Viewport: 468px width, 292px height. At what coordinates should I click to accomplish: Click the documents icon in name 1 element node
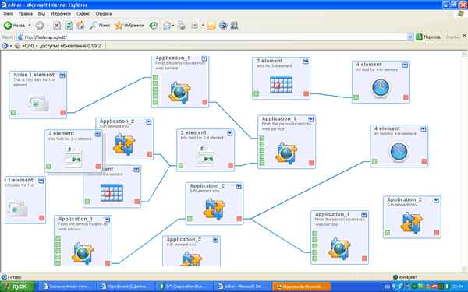(38, 103)
